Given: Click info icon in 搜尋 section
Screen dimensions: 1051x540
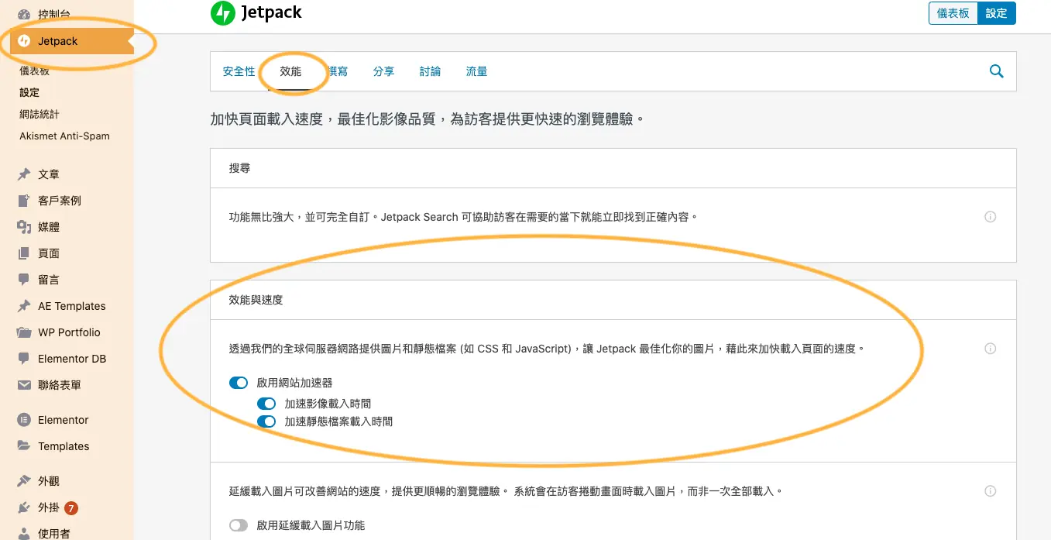Looking at the screenshot, I should click(x=990, y=217).
